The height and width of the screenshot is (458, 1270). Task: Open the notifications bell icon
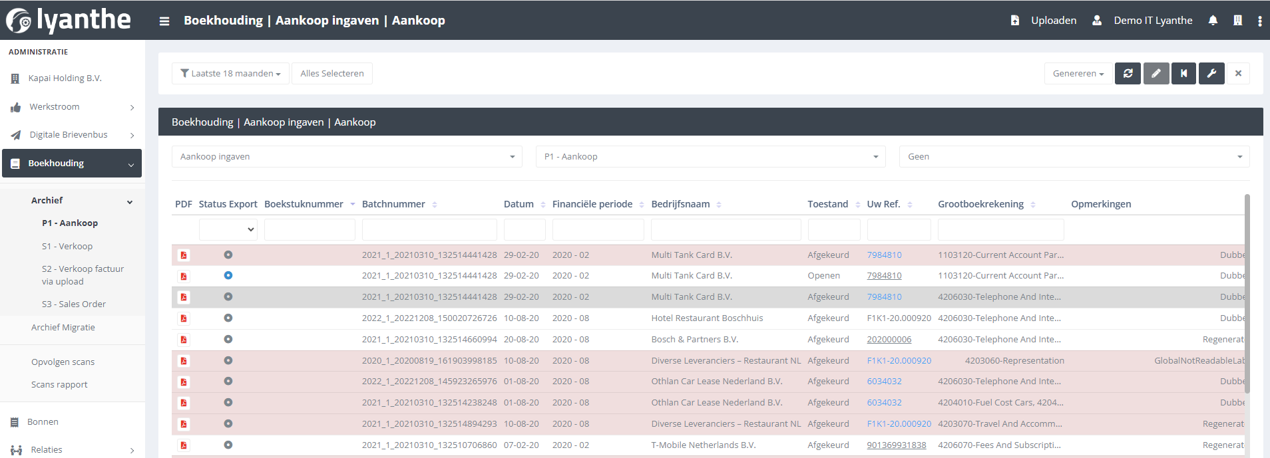tap(1213, 21)
